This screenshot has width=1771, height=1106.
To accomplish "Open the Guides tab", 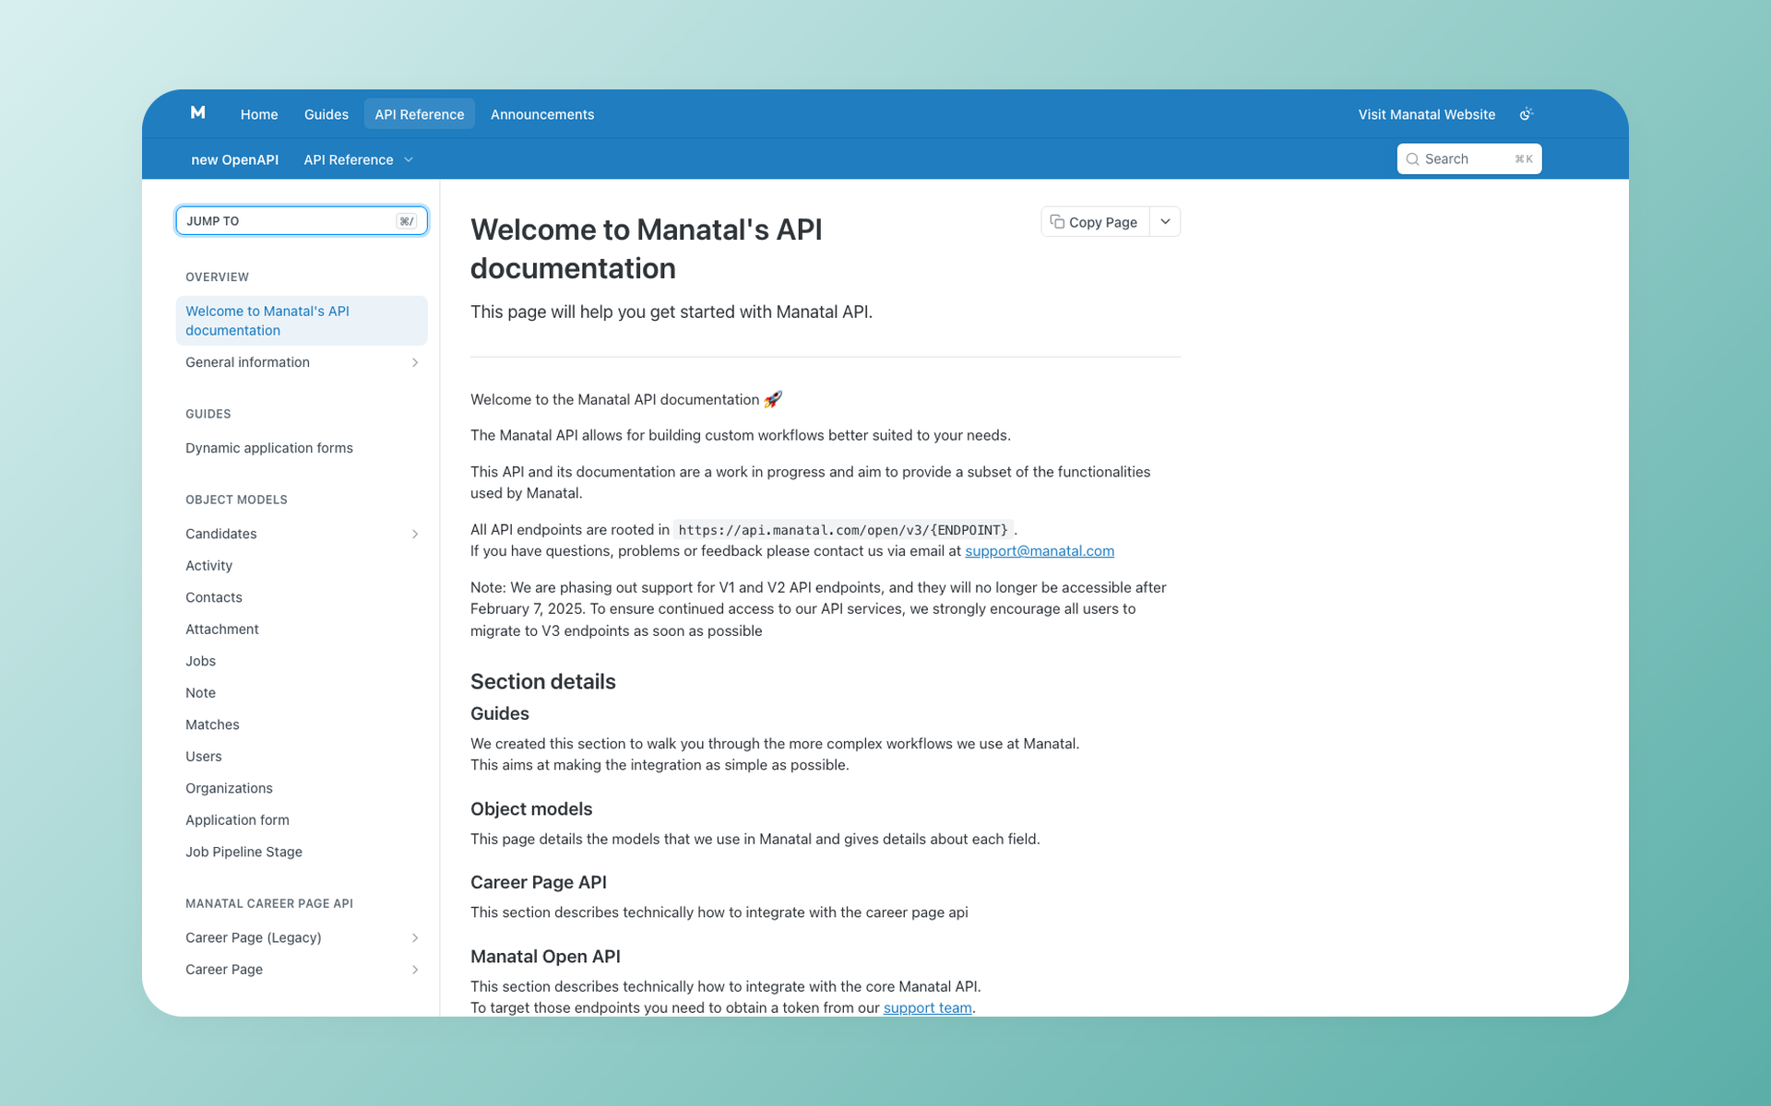I will click(x=327, y=114).
